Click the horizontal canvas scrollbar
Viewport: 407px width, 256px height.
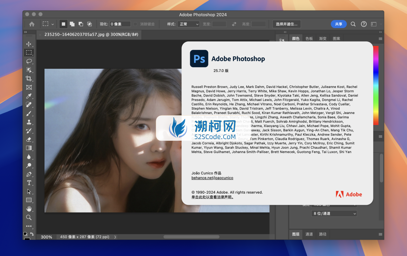[191, 237]
